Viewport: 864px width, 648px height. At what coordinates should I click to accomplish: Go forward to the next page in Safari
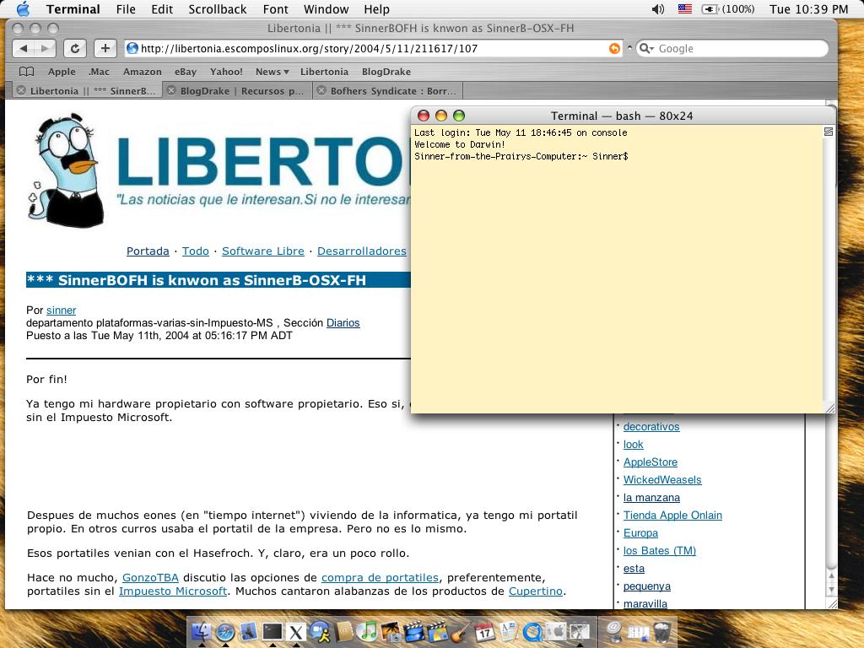click(x=46, y=48)
